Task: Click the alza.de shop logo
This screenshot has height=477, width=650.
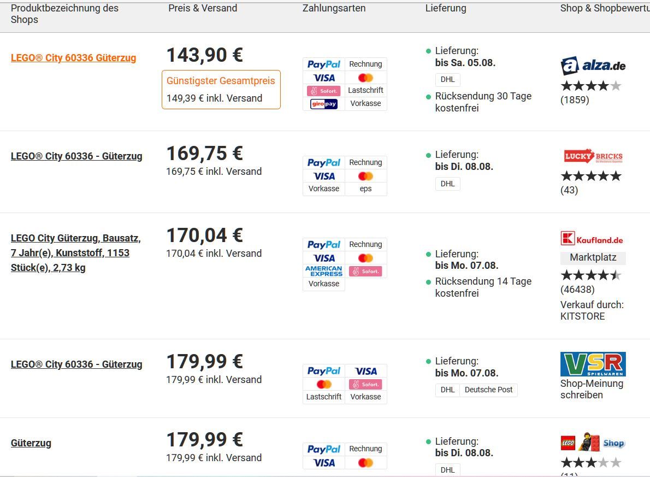Action: (593, 66)
